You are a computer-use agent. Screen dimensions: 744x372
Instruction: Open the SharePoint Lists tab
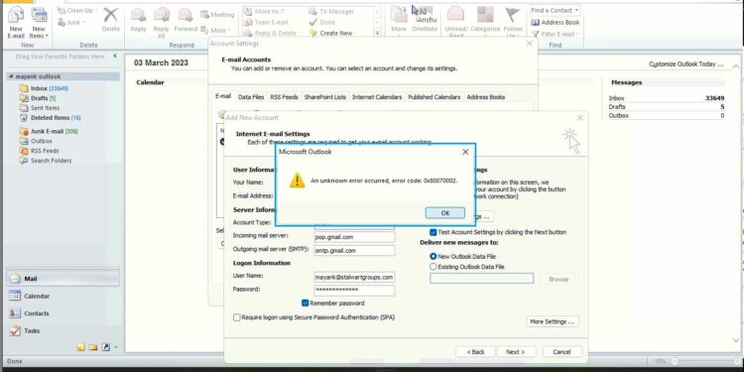coord(325,97)
